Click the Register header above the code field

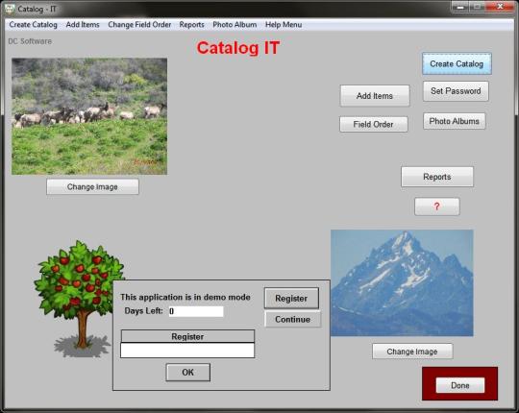tap(187, 336)
